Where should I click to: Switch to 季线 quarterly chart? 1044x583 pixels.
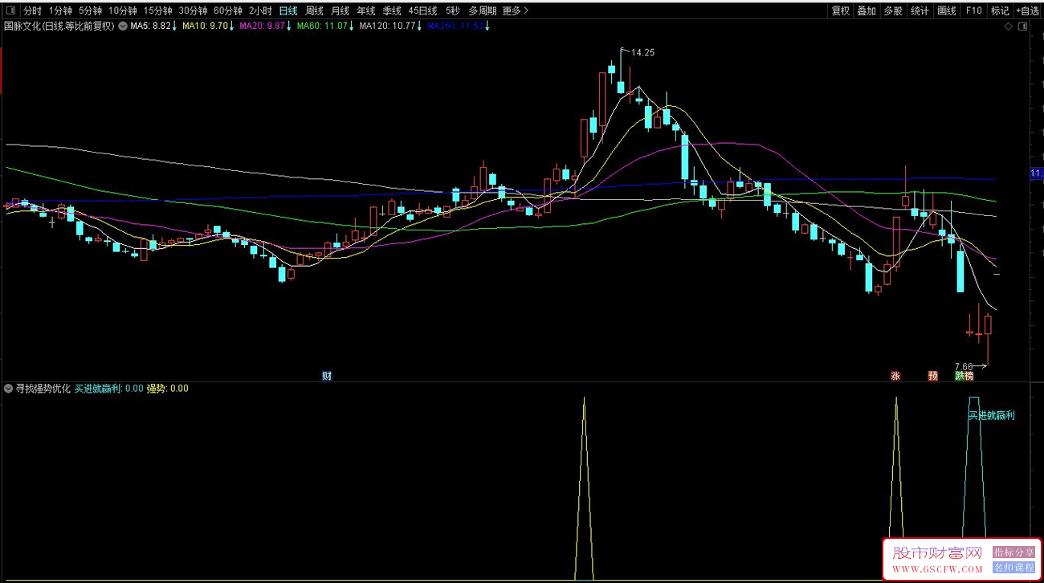(x=392, y=11)
